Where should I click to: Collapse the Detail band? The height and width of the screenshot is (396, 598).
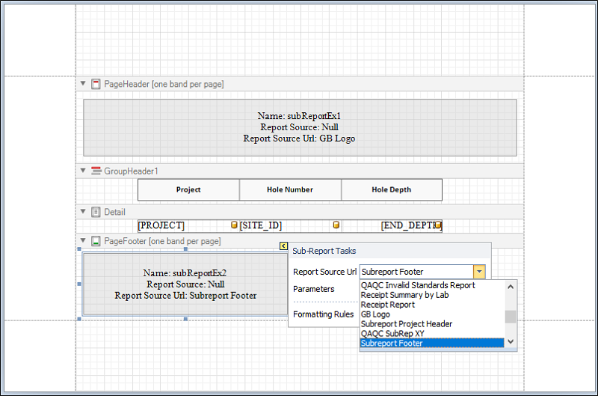(x=83, y=213)
